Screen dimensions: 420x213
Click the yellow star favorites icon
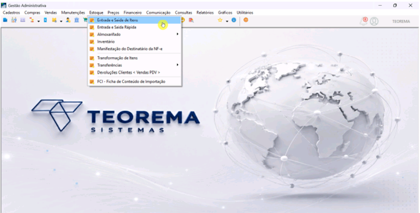tap(220, 20)
